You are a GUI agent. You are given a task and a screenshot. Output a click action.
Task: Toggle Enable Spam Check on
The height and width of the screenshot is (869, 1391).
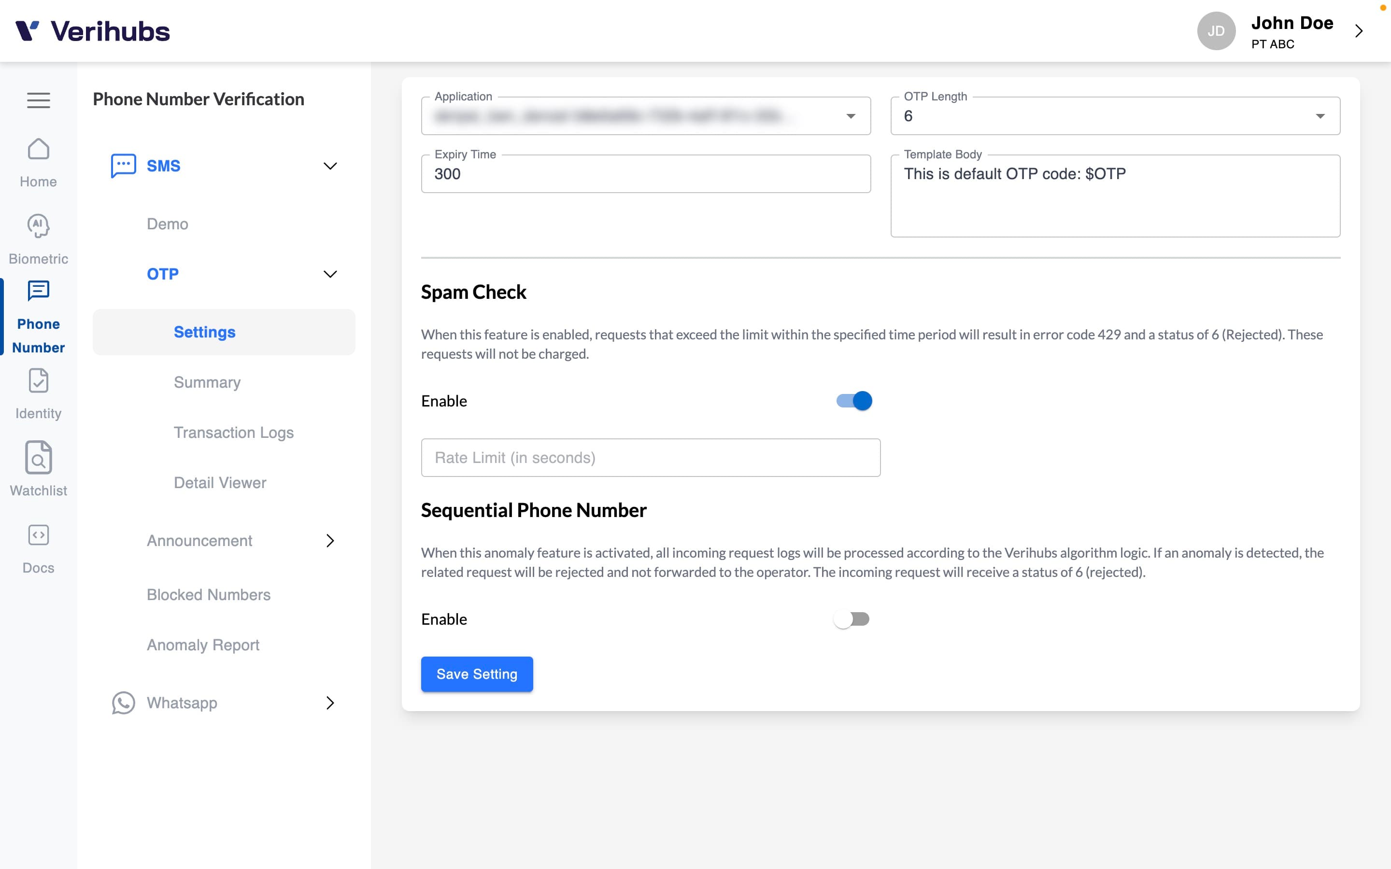(x=853, y=400)
